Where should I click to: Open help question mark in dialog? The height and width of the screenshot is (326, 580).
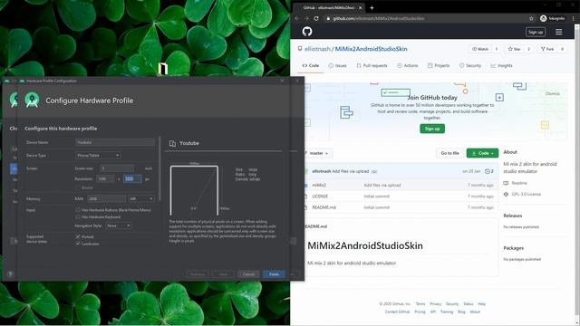pos(10,273)
